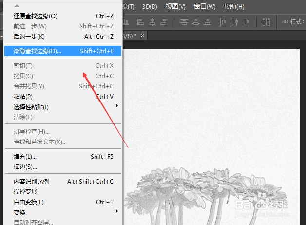The height and width of the screenshot is (225, 306).
Task: Choose 后退一步(K) menu entry
Action: 63,36
